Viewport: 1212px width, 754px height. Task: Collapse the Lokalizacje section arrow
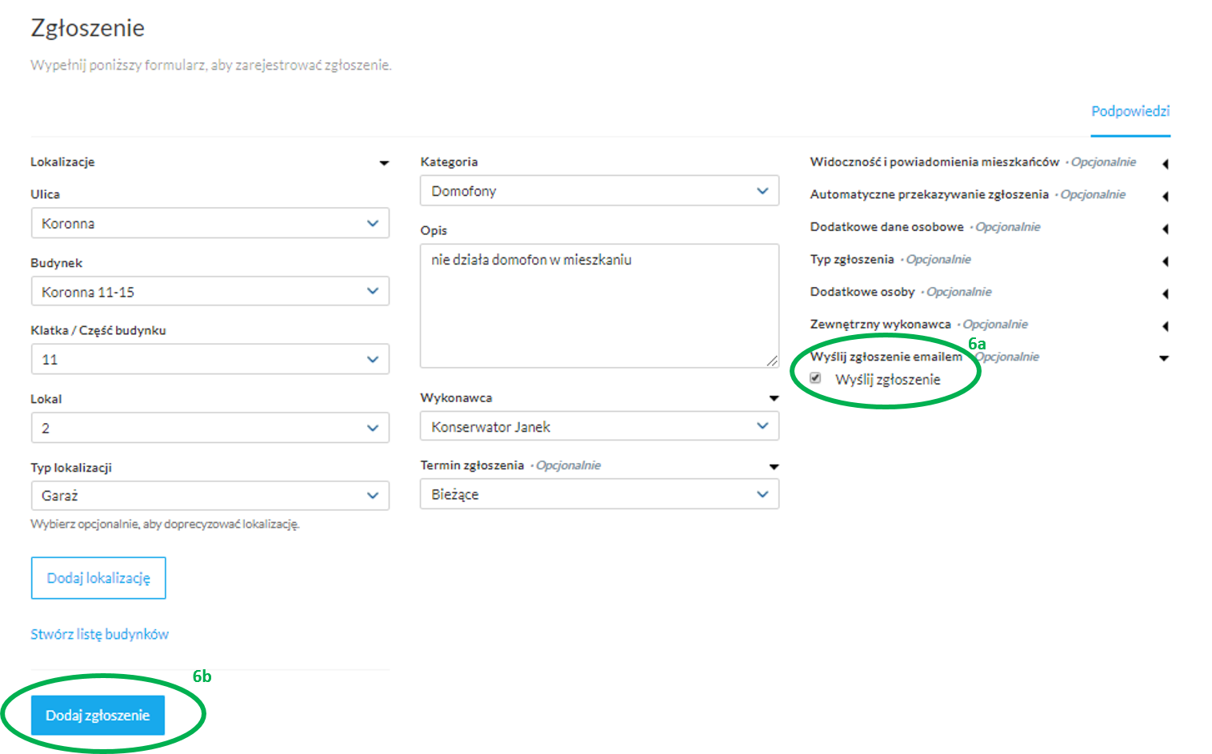click(384, 163)
